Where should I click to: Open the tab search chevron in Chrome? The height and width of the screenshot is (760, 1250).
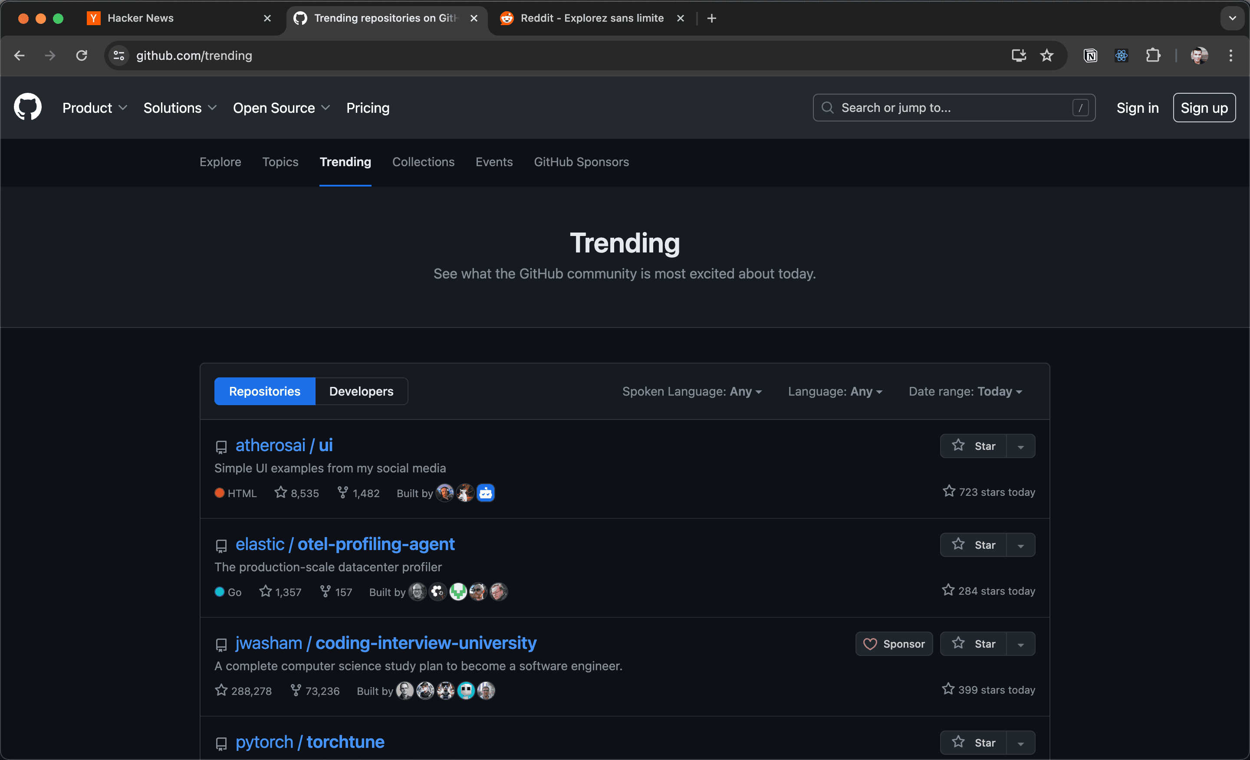(x=1232, y=18)
